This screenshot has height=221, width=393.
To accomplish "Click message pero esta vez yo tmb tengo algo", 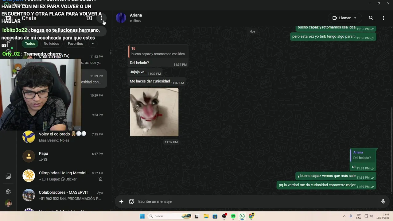I will click(333, 37).
